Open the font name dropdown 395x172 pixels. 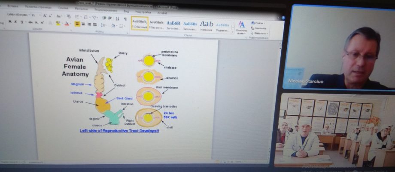[18, 15]
